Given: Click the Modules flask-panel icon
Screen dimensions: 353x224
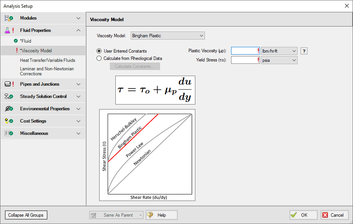Looking at the screenshot, I should coord(8,18).
